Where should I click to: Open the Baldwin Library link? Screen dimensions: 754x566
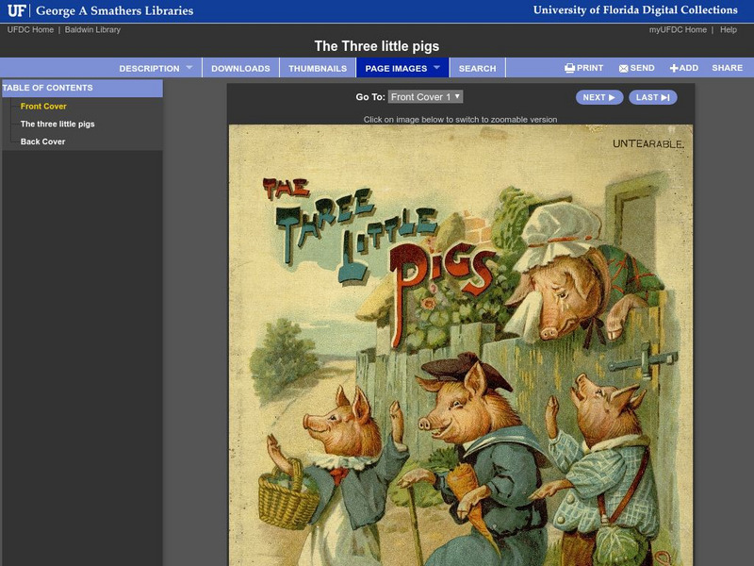93,27
